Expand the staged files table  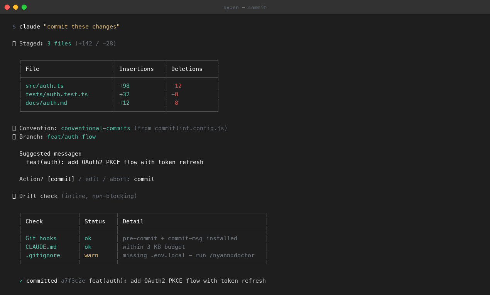118,85
